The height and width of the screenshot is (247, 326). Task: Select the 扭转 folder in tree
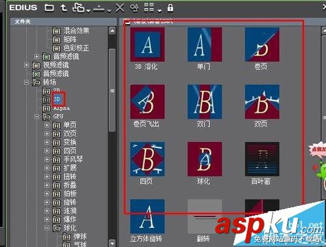click(65, 177)
